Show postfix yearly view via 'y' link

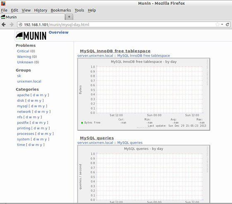[x=45, y=123]
